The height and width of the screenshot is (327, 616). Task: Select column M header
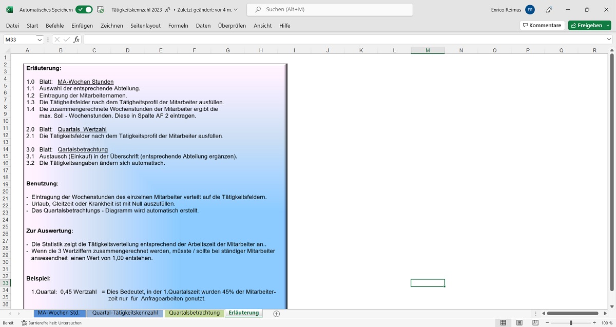pyautogui.click(x=428, y=50)
